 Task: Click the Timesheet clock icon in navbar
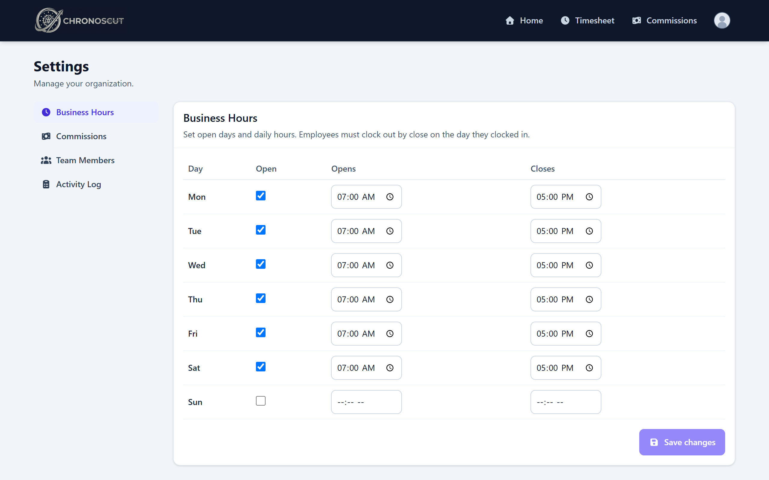pyautogui.click(x=565, y=21)
